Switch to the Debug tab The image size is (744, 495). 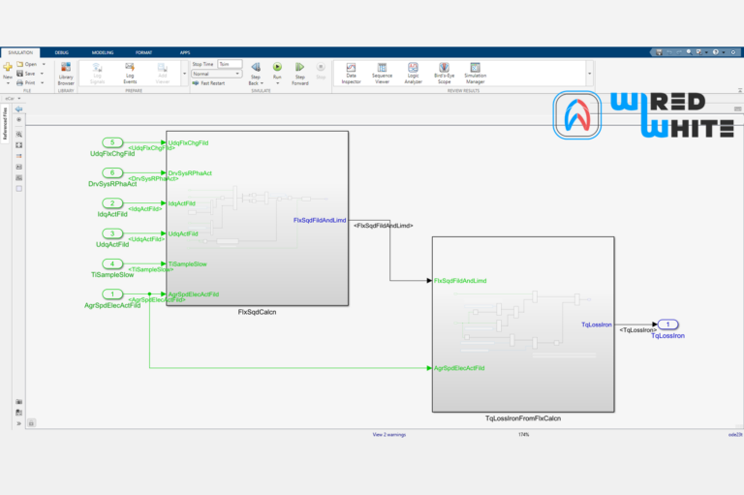pos(62,52)
